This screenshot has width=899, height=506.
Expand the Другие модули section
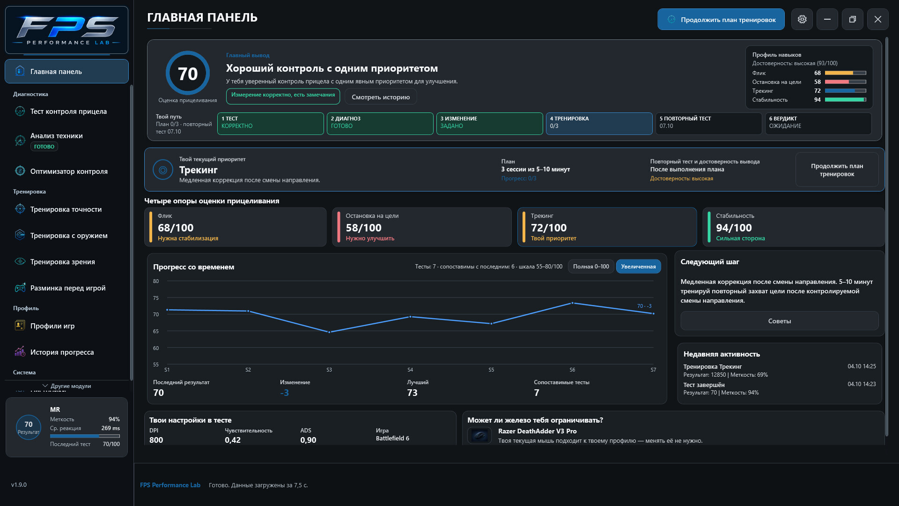tap(66, 386)
